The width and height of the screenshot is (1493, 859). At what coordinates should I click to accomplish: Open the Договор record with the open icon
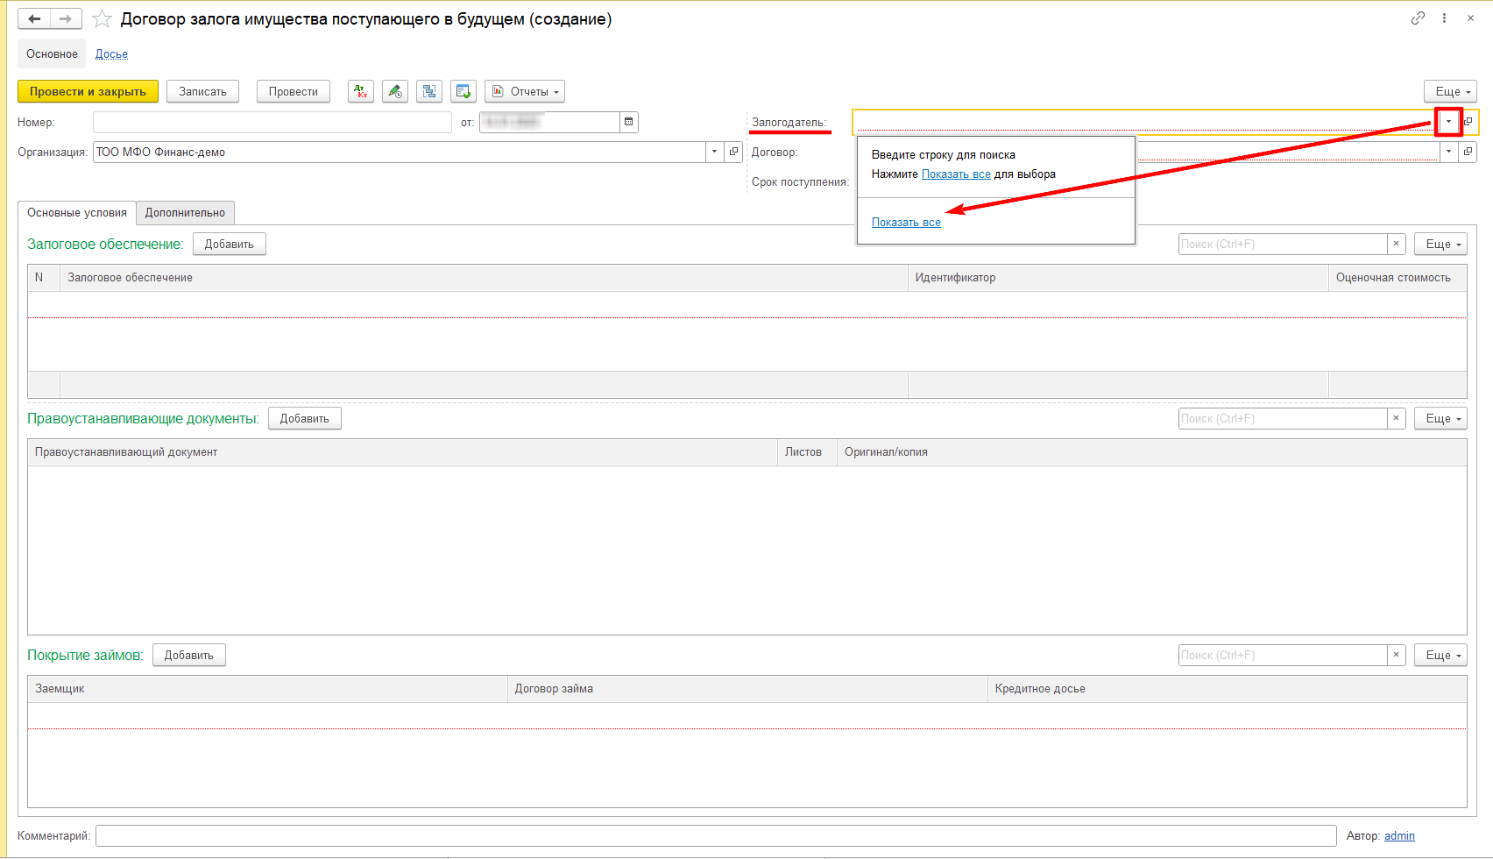tap(1468, 152)
